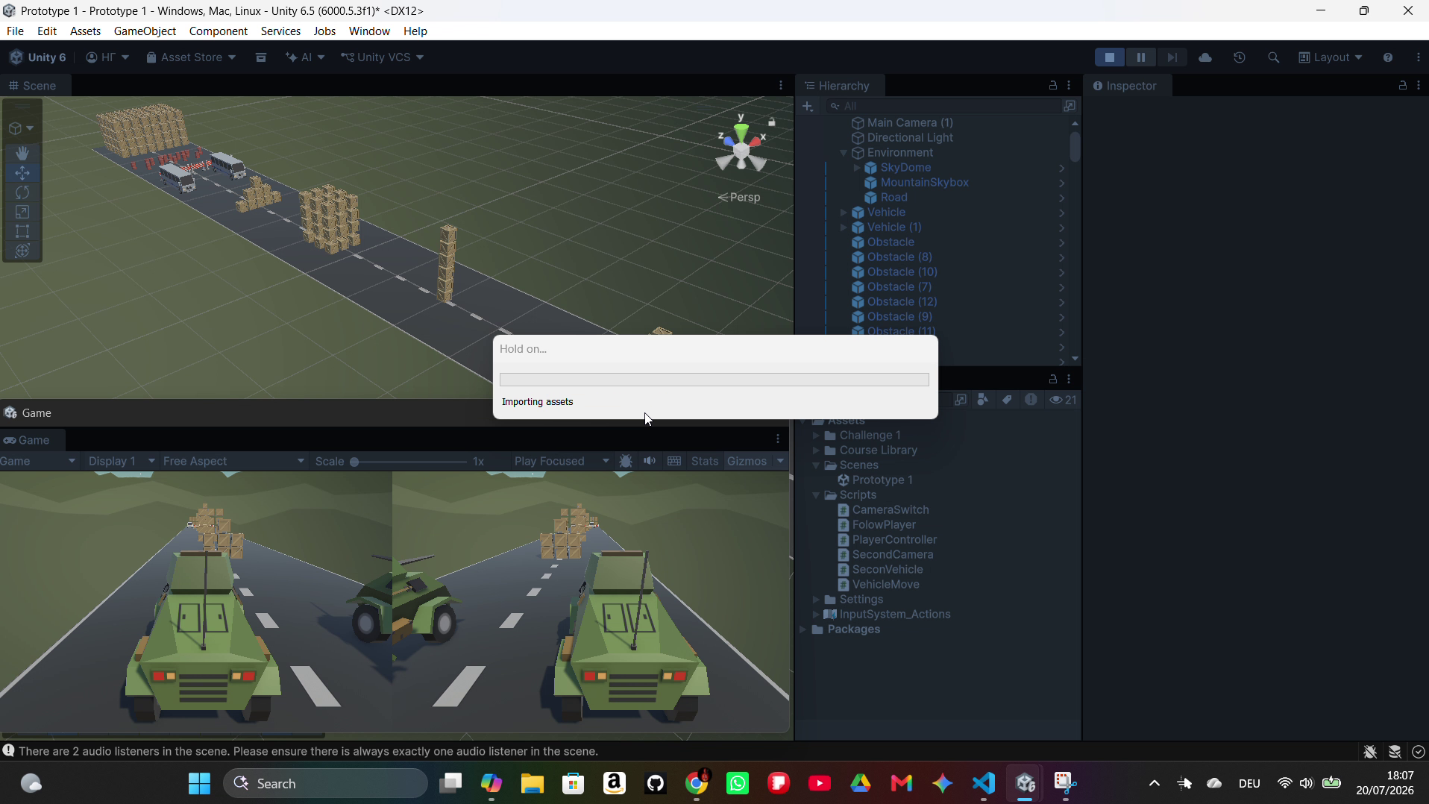
Task: Advance one frame with Step button
Action: coord(1172,57)
